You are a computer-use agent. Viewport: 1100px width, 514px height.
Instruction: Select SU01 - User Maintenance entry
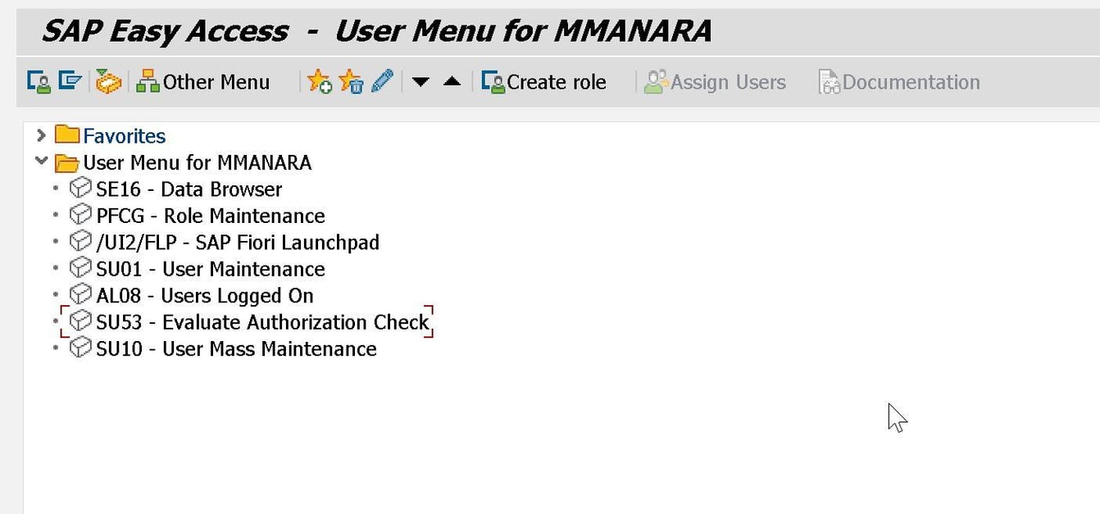[x=198, y=269]
